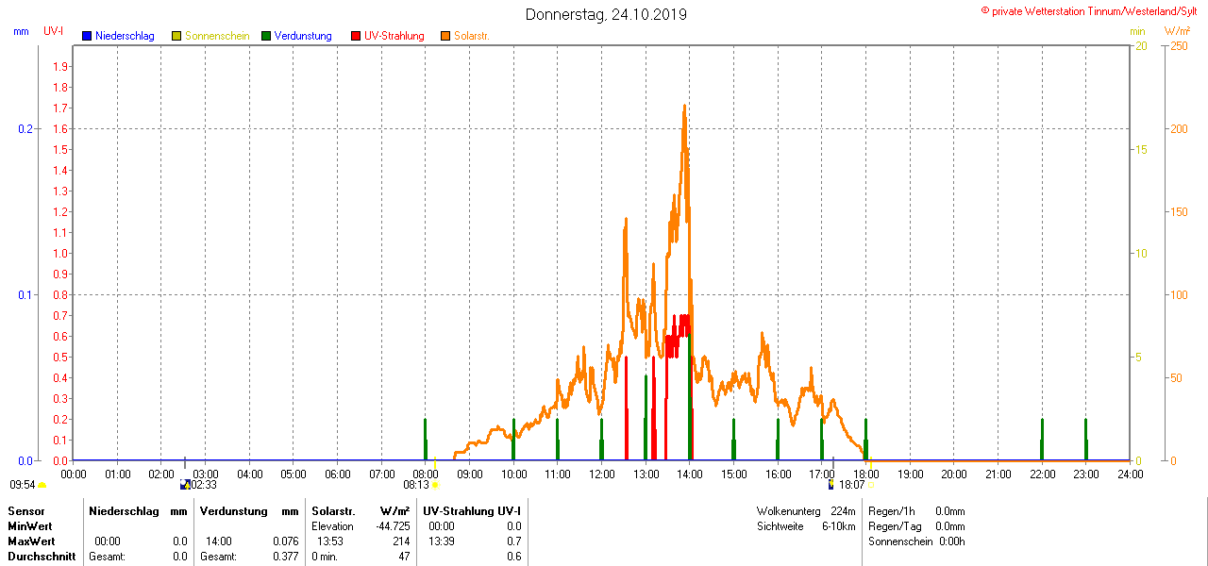Viewport: 1208px width, 566px height.
Task: Click the 15 mark on yellow min axis
Action: tap(1141, 149)
